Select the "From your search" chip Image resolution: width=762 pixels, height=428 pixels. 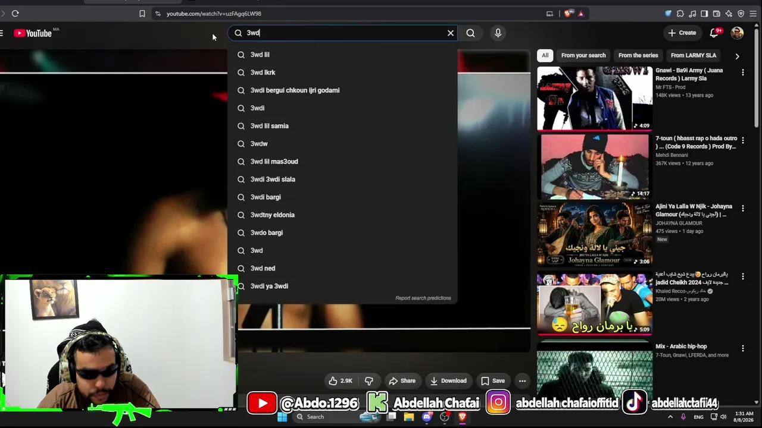[583, 55]
